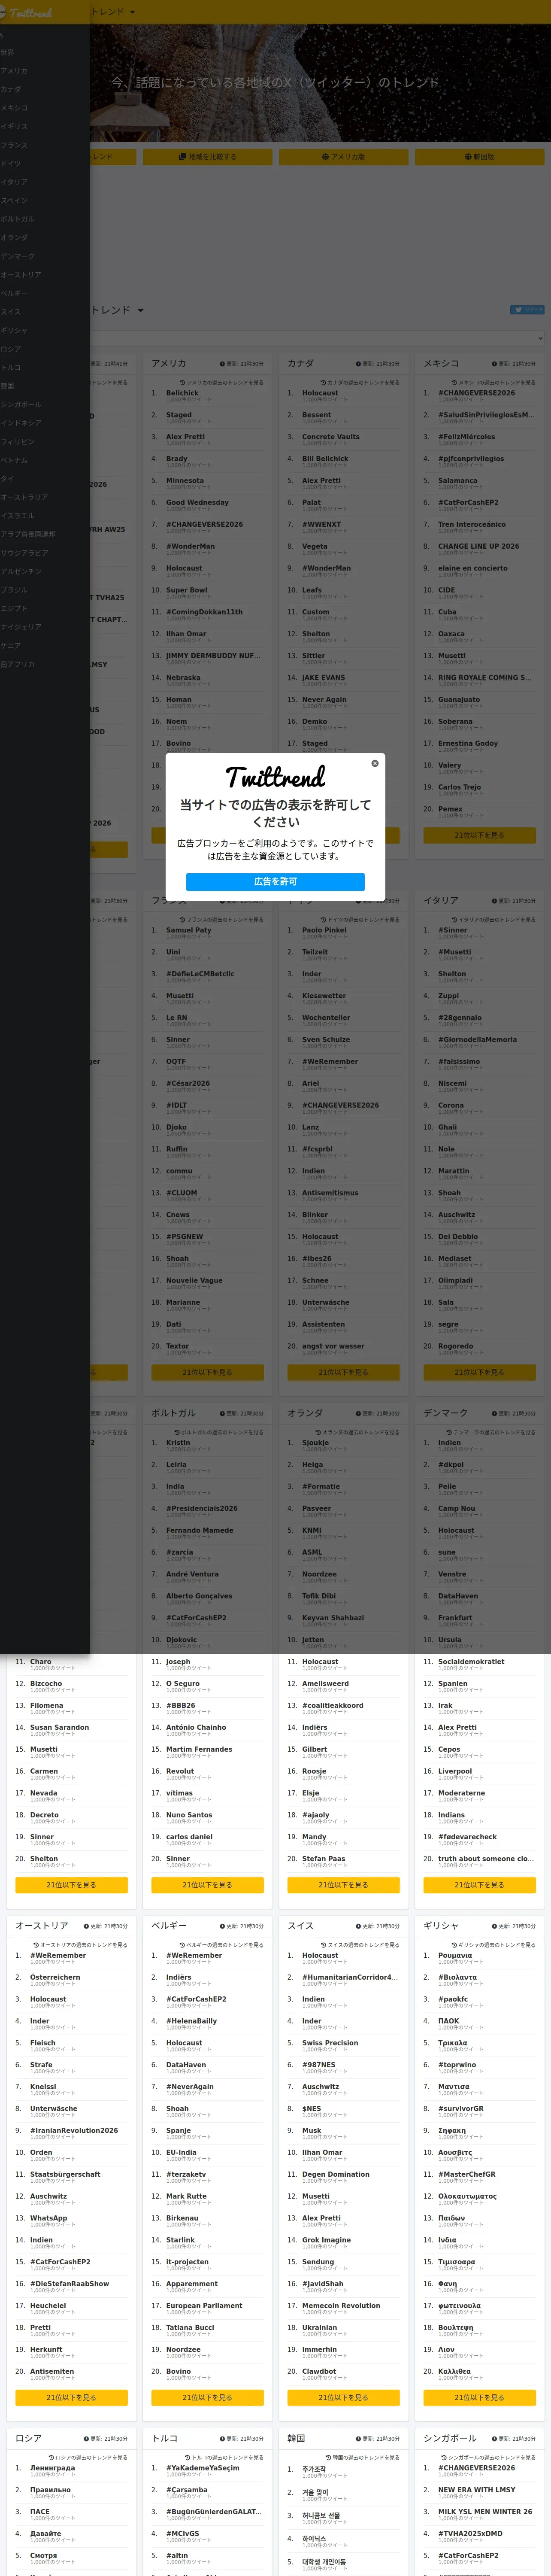Click the globe 韓国版 button
This screenshot has width=551, height=2576.
pyautogui.click(x=479, y=157)
